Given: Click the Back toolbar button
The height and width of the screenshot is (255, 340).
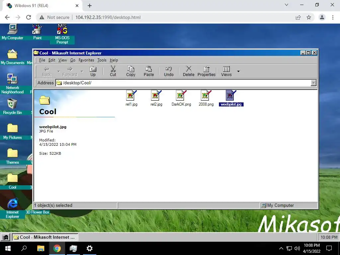Looking at the screenshot, I should (x=46, y=71).
